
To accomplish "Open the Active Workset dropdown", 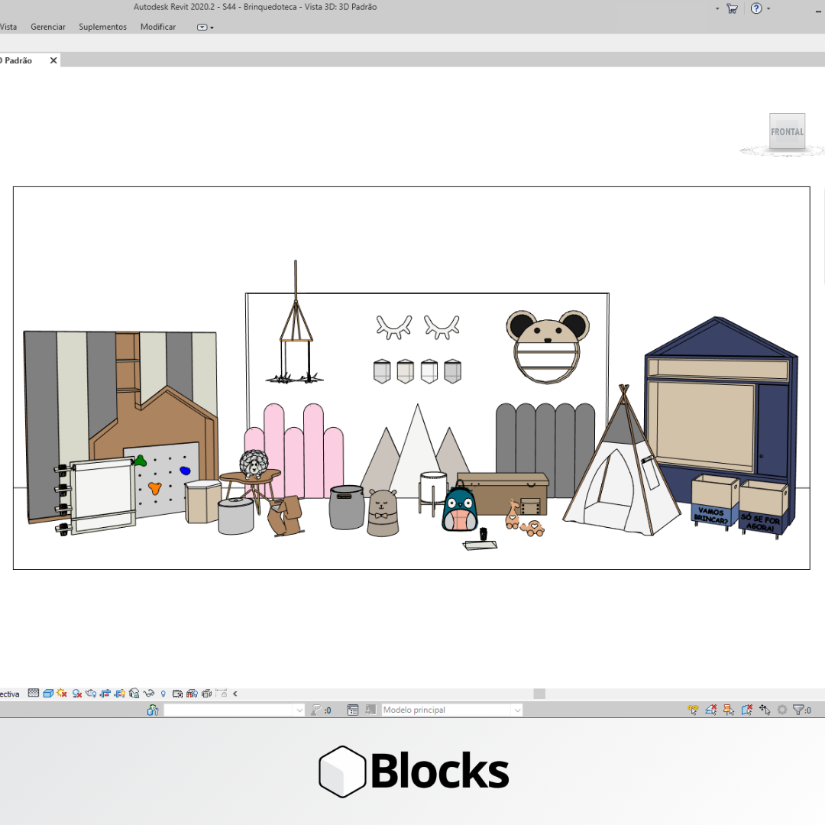I will [235, 710].
